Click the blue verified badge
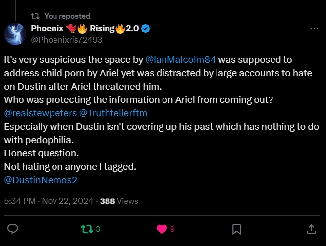 (x=145, y=28)
